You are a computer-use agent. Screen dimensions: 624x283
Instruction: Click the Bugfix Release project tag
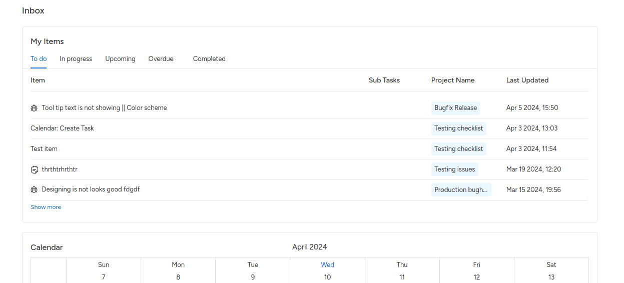(x=455, y=108)
